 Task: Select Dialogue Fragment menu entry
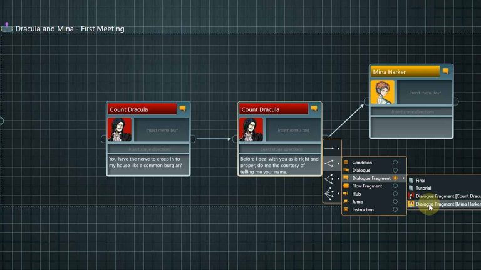click(x=374, y=178)
